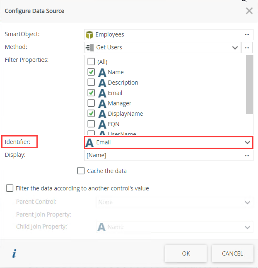Screen dimensions: 258x268
Task: Click the Identifier label
Action: pos(17,142)
